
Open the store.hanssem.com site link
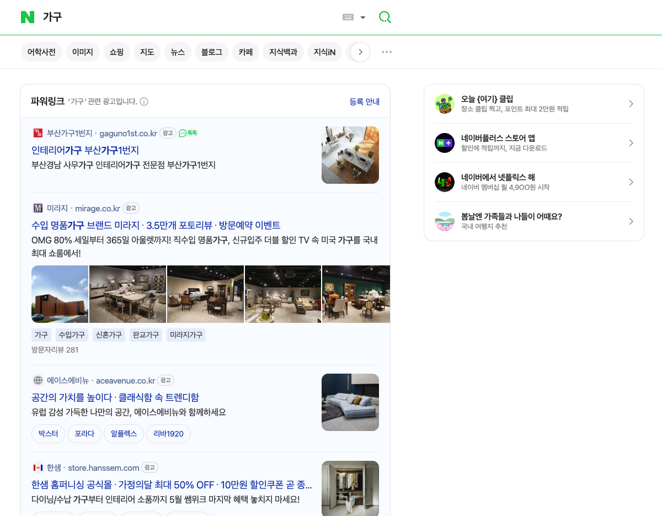click(104, 467)
